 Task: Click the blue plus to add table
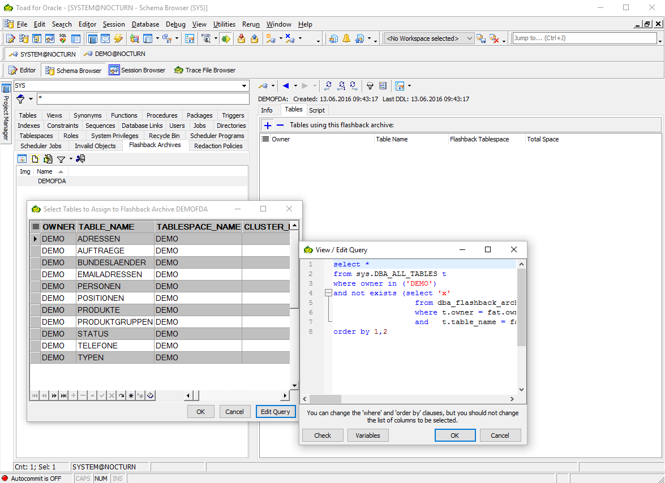click(268, 125)
